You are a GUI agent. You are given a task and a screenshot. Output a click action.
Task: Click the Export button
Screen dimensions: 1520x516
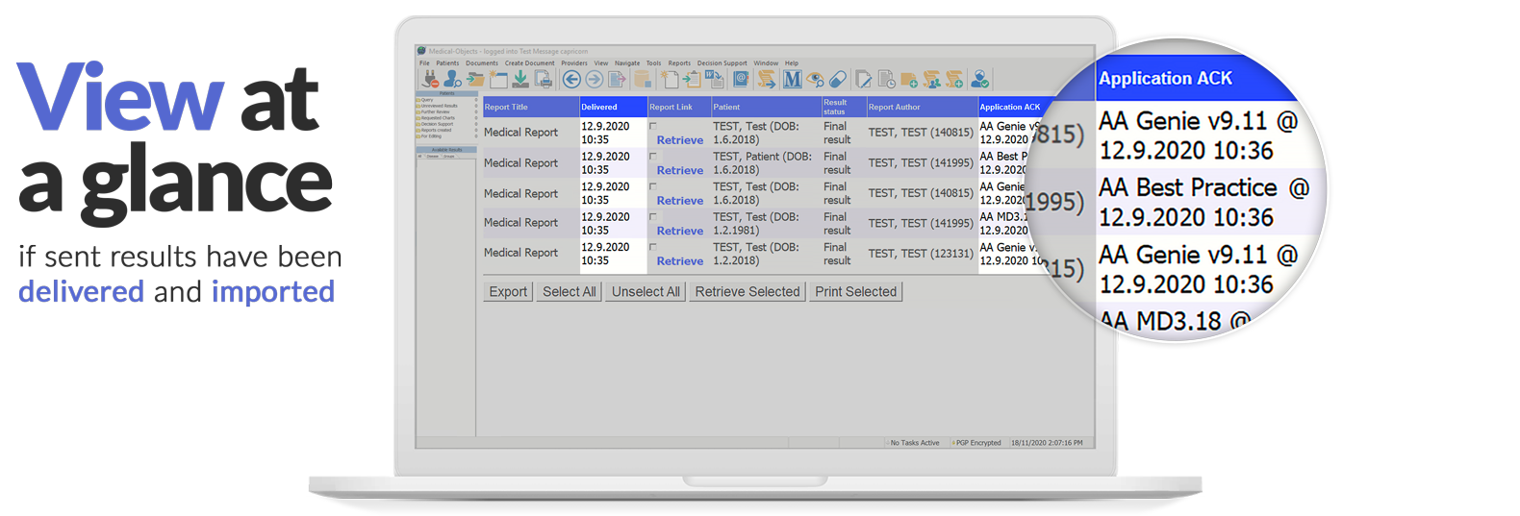pos(508,291)
